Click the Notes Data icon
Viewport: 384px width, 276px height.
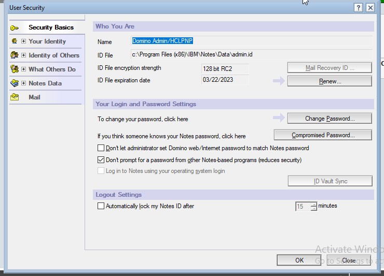(15, 83)
